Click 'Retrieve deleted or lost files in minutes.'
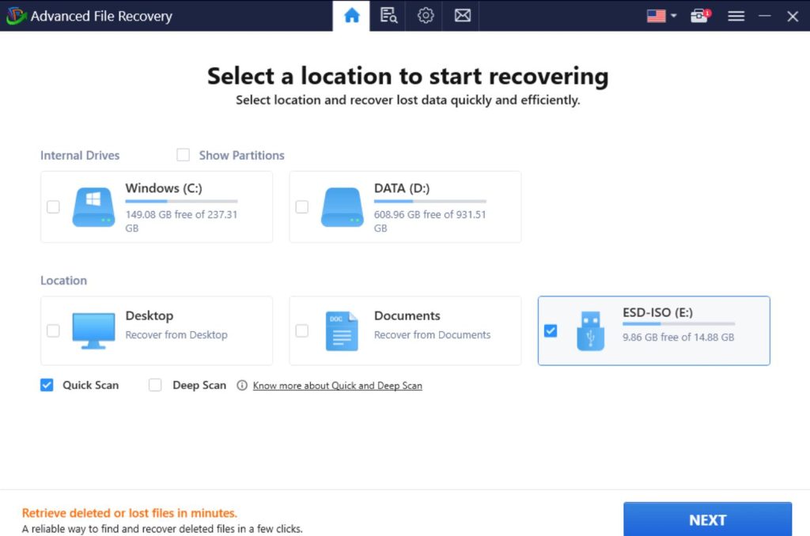 click(x=129, y=513)
